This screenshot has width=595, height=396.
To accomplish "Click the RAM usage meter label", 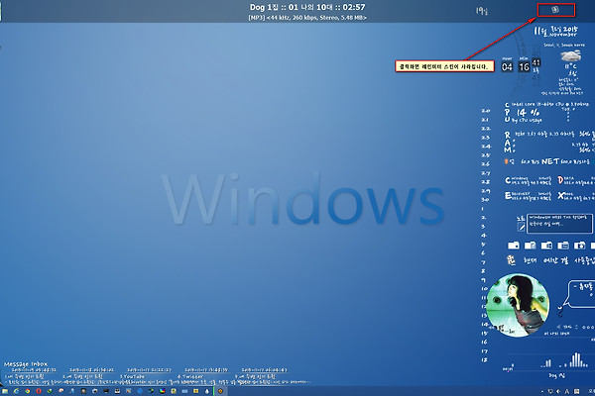I will click(x=508, y=142).
